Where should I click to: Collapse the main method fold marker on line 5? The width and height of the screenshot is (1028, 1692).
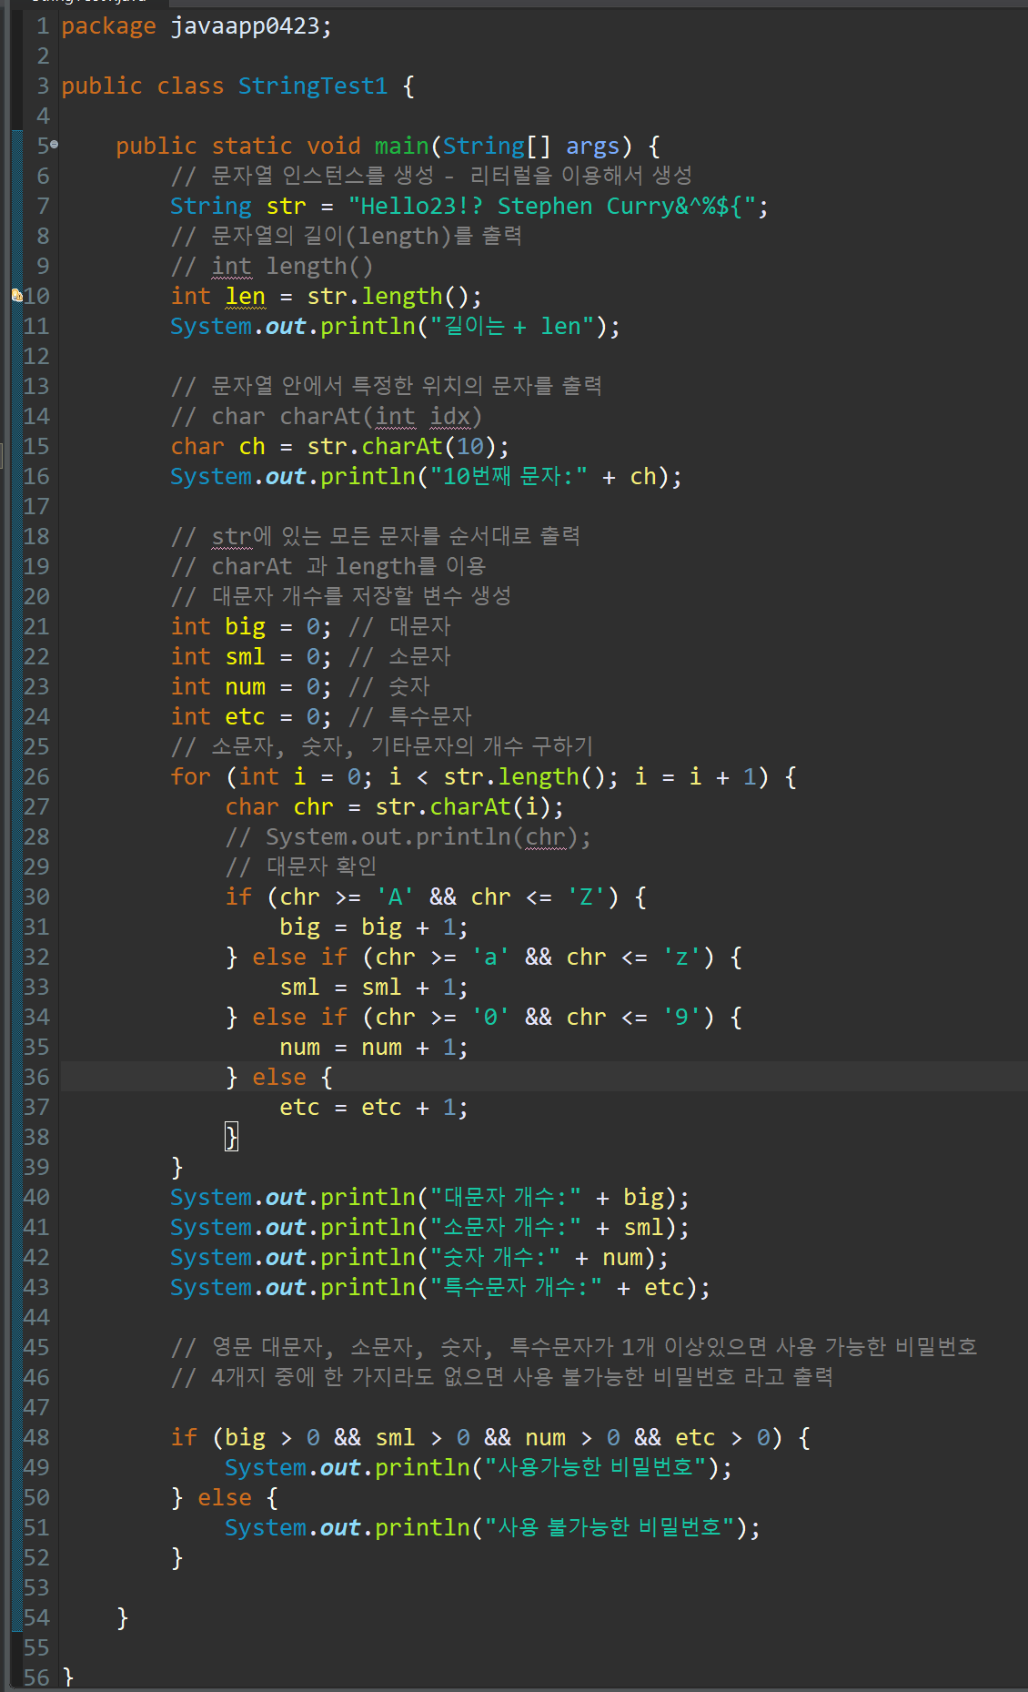[55, 145]
